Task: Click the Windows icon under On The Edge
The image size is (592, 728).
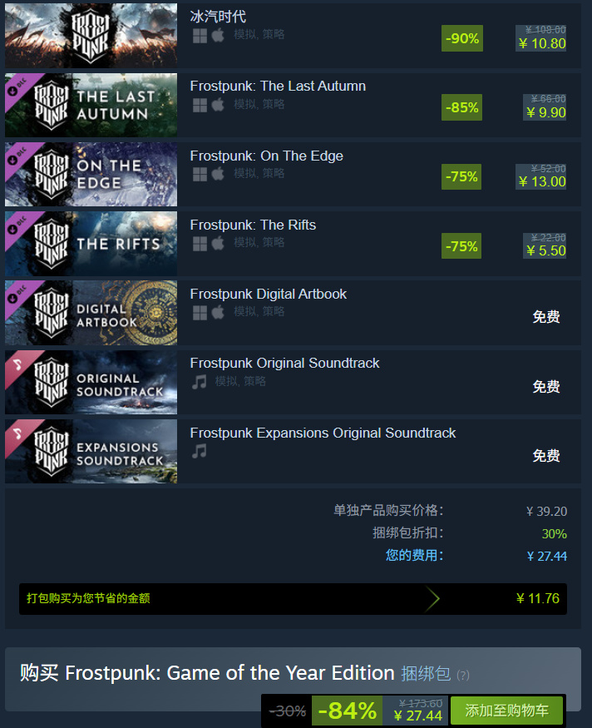Action: 200,174
